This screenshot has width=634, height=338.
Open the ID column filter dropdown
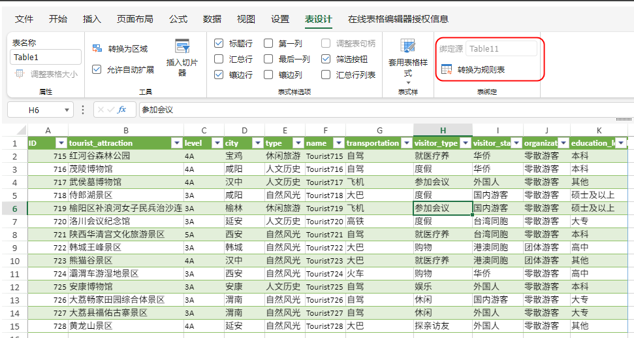(x=61, y=143)
